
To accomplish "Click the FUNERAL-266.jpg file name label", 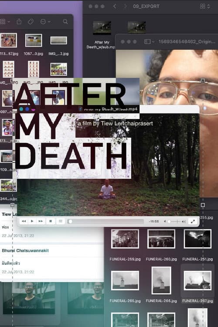I will (x=161, y=301).
